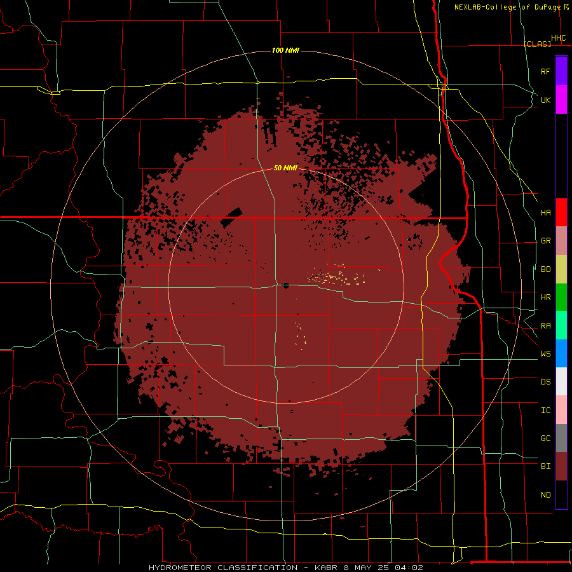Click the '50 NMI' range ring label
Viewport: 572px width, 572px height.
pyautogui.click(x=285, y=168)
